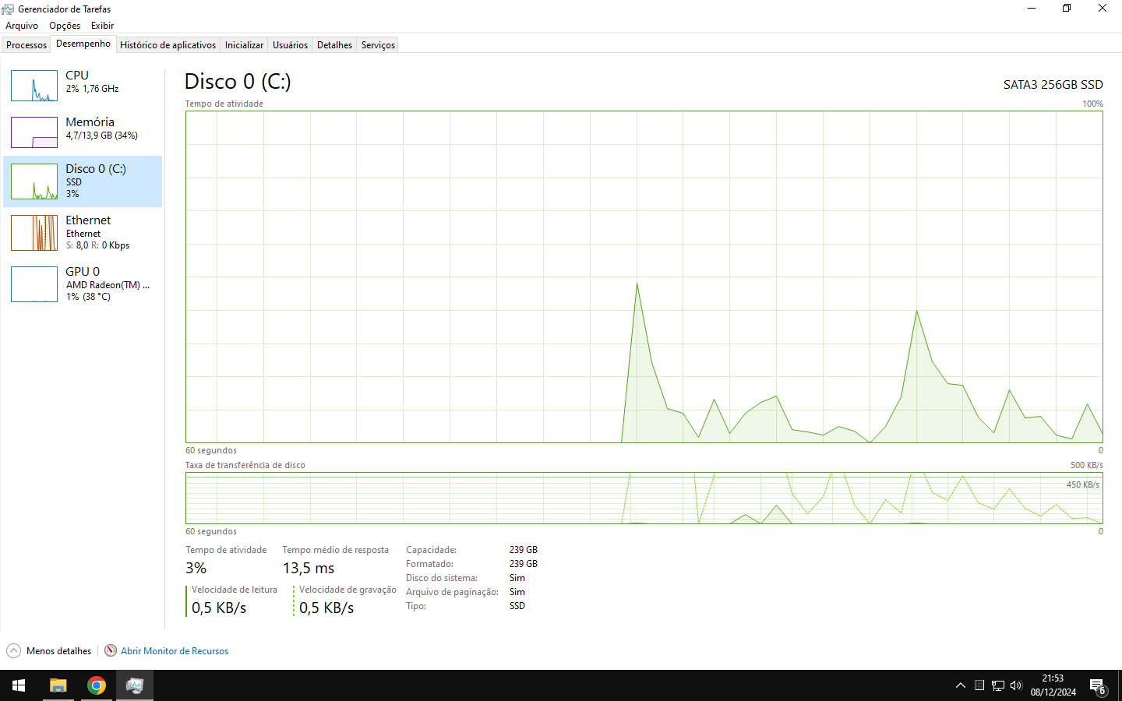Click the Tempo médio de resposta 13,5 ms value
Image resolution: width=1122 pixels, height=701 pixels.
(309, 569)
